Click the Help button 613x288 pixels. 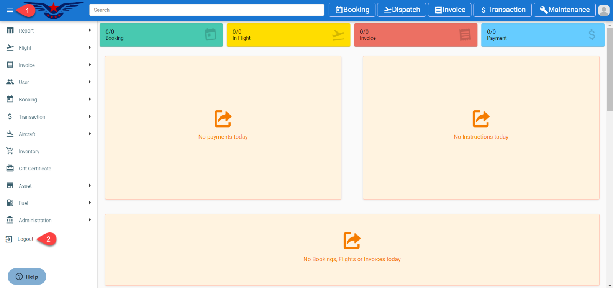pos(27,277)
